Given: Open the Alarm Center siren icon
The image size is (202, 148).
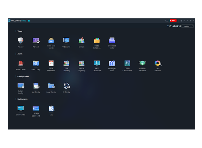Looking at the screenshot, I should (x=21, y=63).
